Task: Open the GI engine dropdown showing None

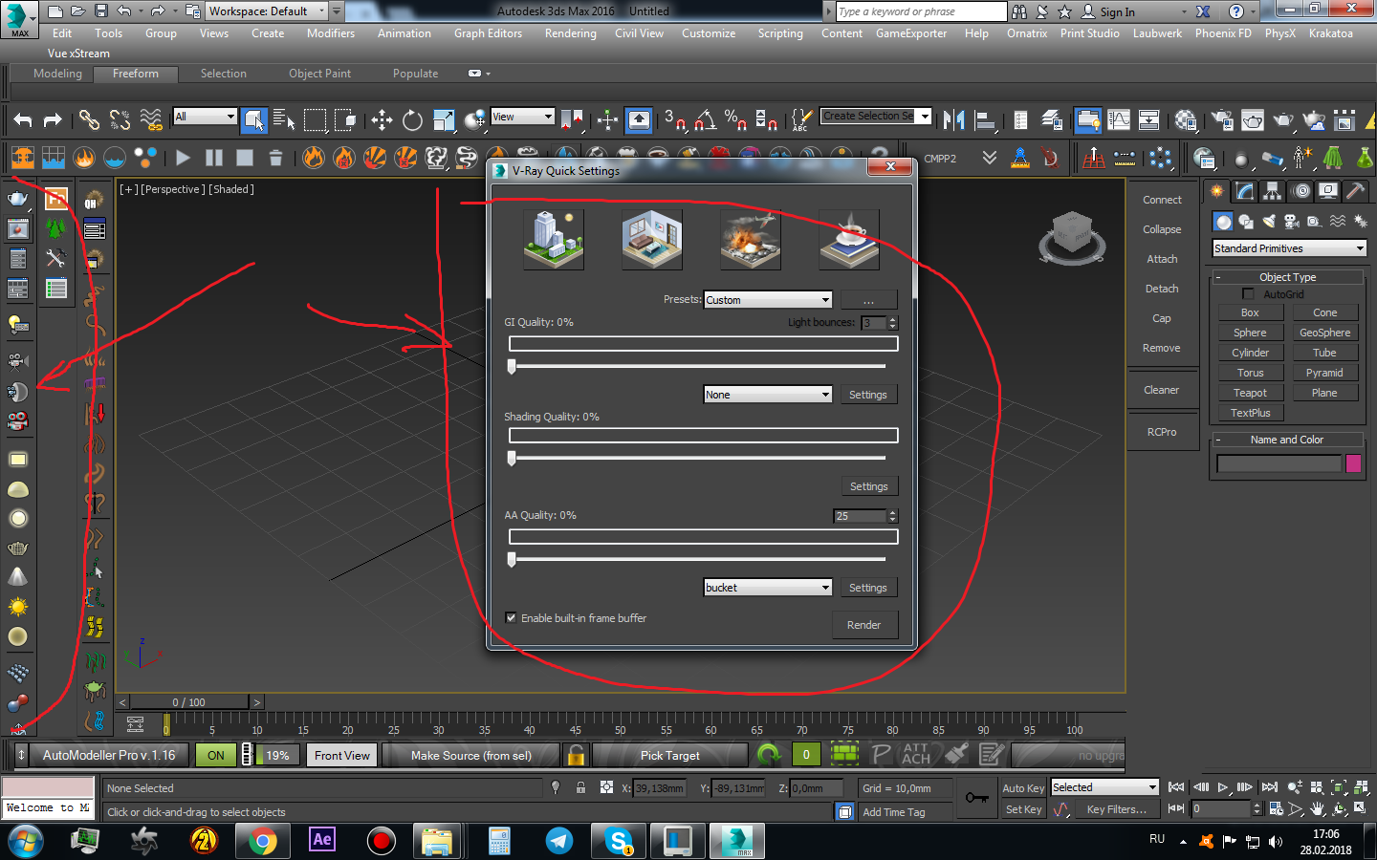Action: 768,395
